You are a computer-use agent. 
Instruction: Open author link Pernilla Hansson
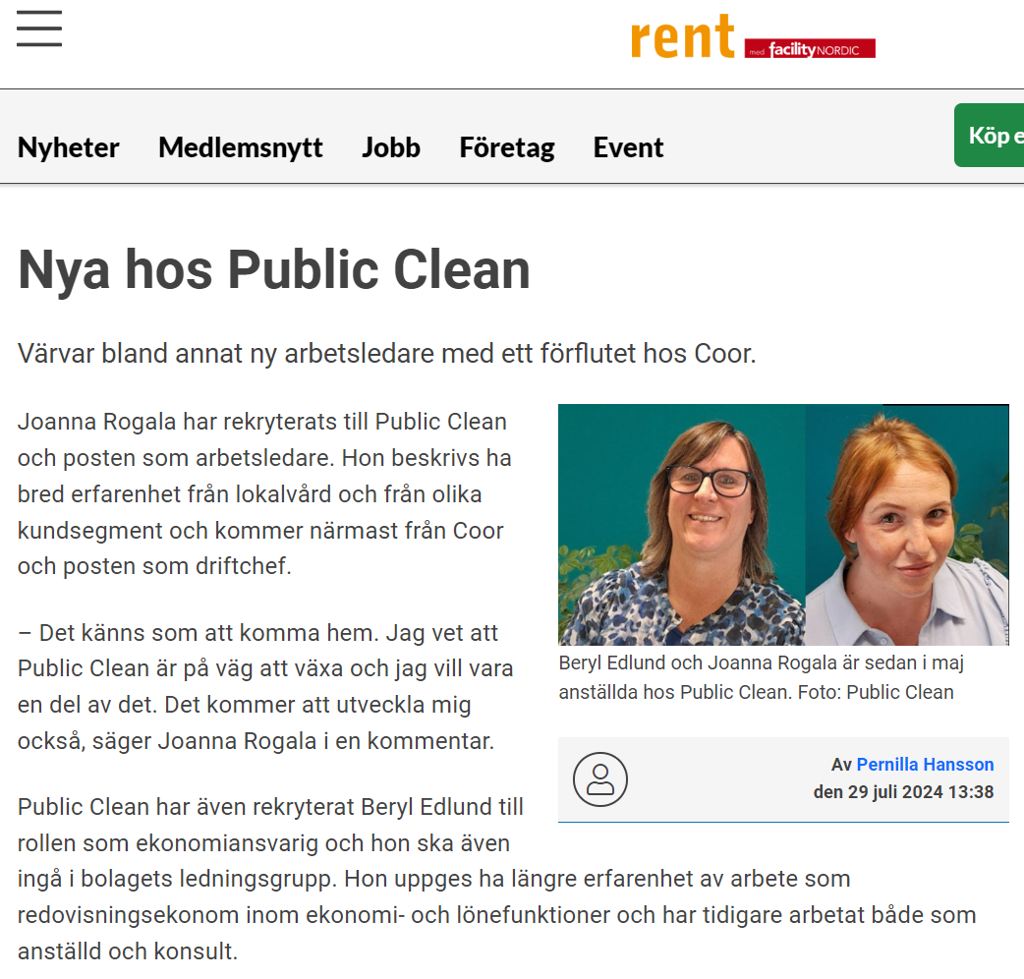pyautogui.click(x=925, y=764)
